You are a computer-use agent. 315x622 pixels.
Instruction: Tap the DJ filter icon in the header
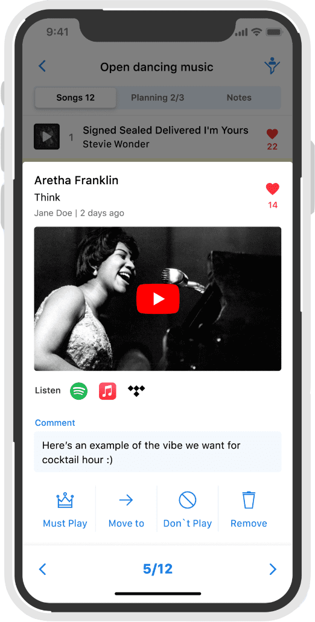point(272,66)
